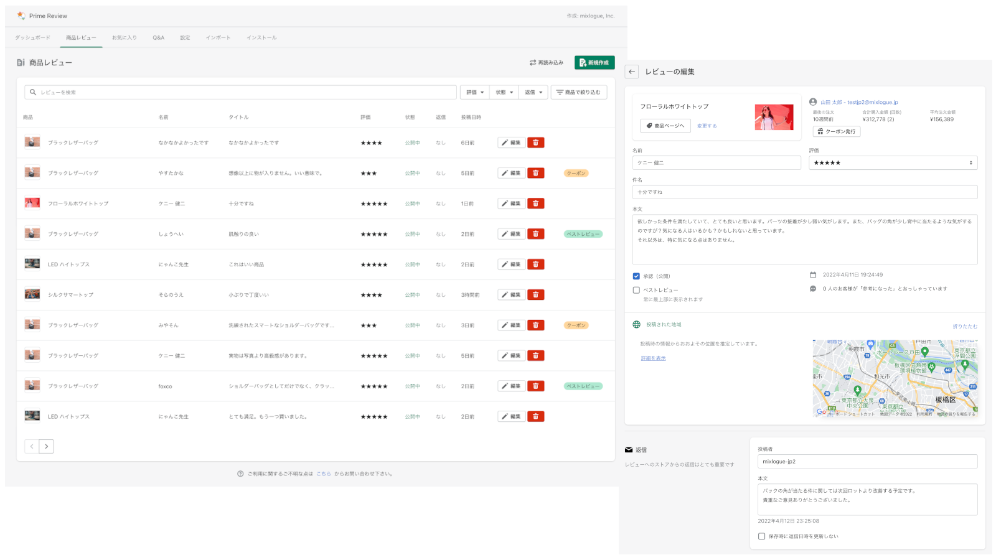The image size is (996, 560).
Task: Click the help question mark icon in footer
Action: tap(240, 474)
